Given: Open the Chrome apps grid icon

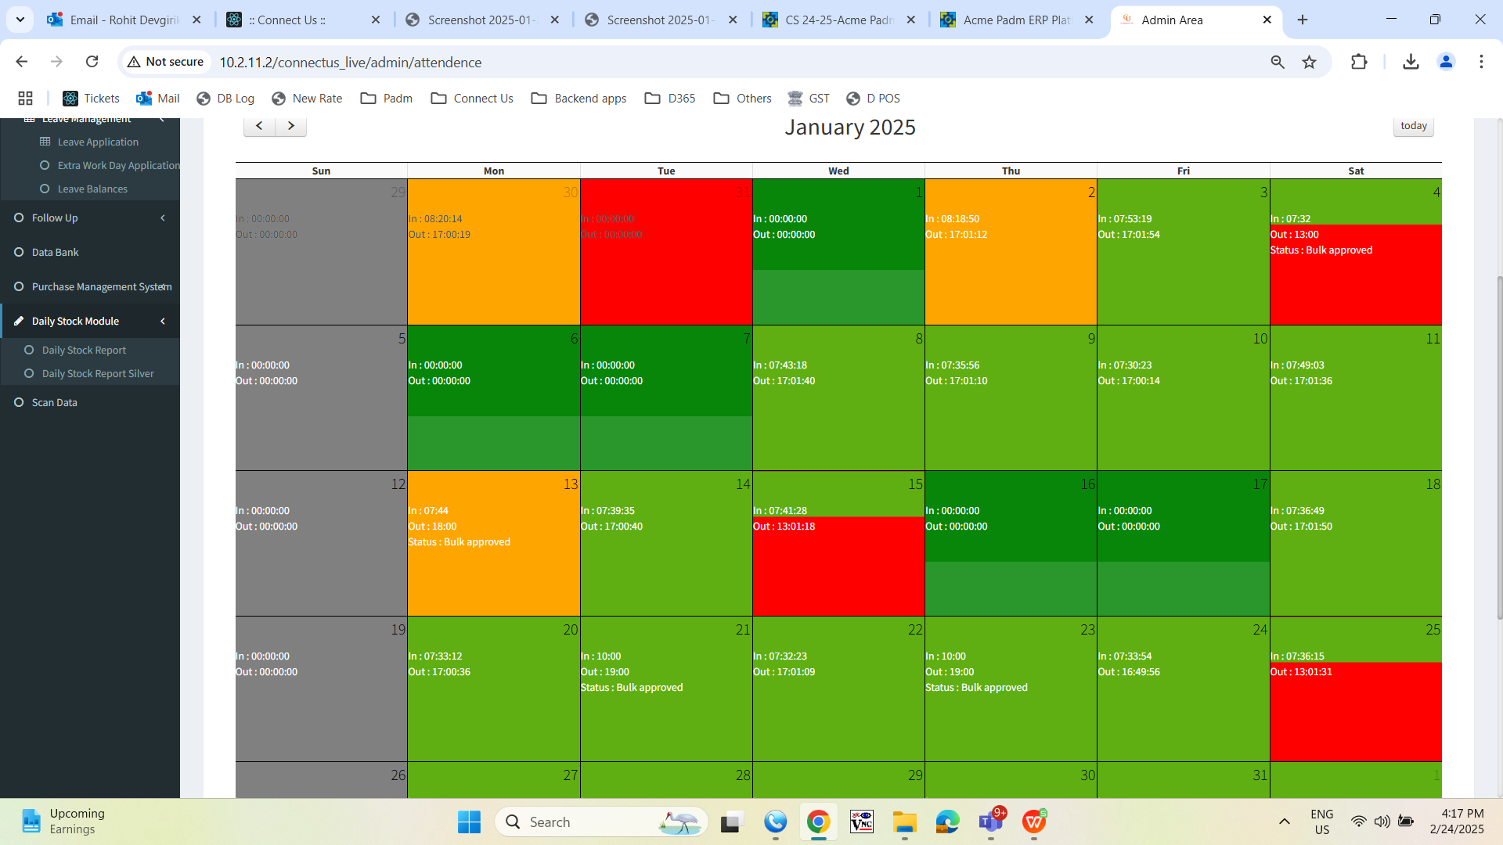Looking at the screenshot, I should point(25,99).
